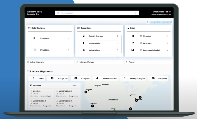197x119 pixels.
Task: Switch to Estimated Arrivals tab
Action: (x=99, y=62)
